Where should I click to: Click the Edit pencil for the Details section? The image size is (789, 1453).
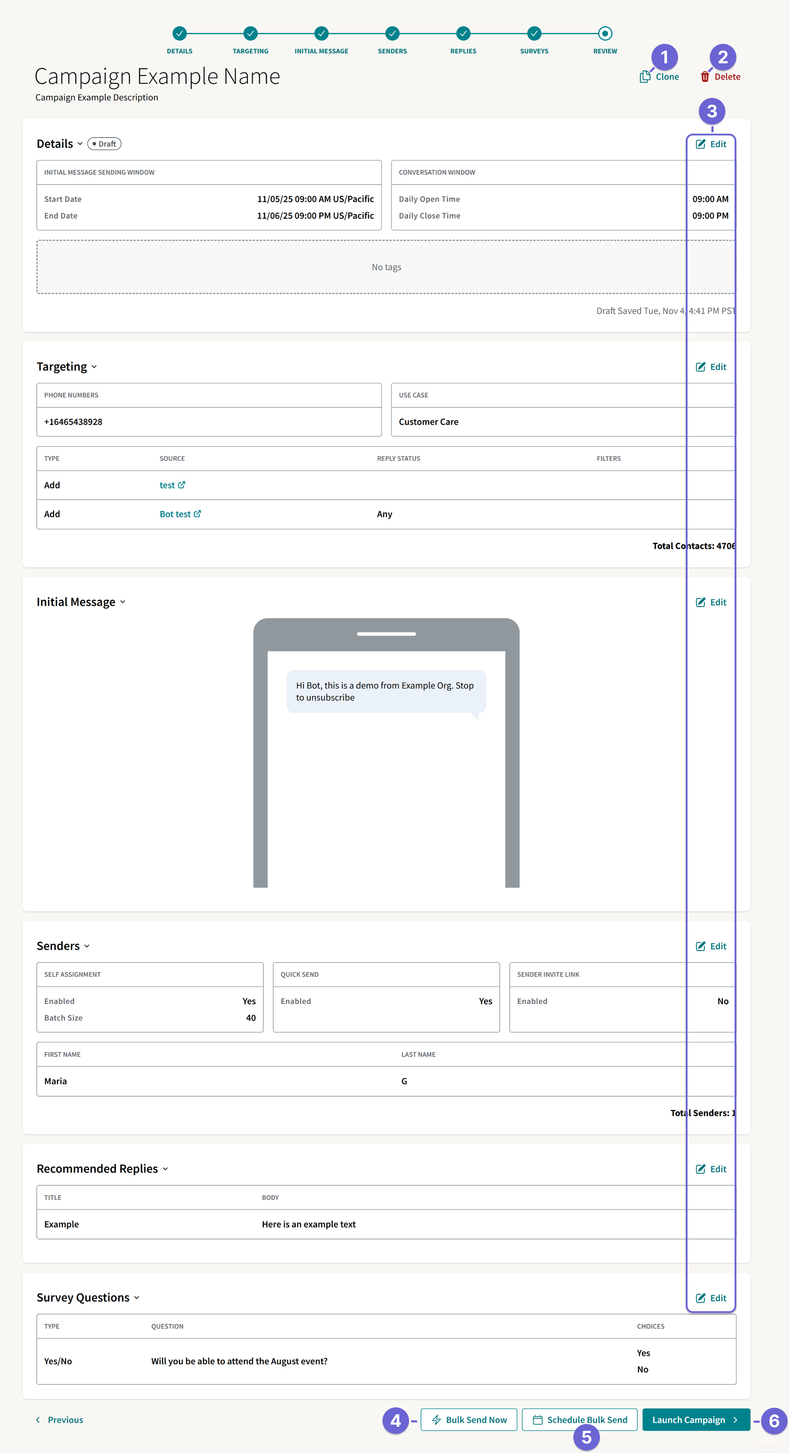(701, 144)
